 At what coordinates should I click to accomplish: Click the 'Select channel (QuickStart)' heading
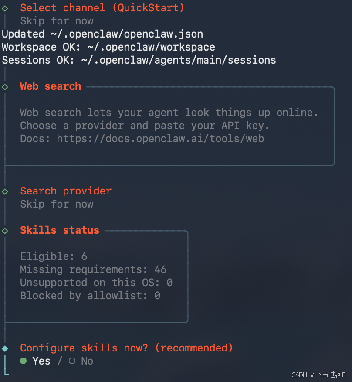pyautogui.click(x=102, y=8)
